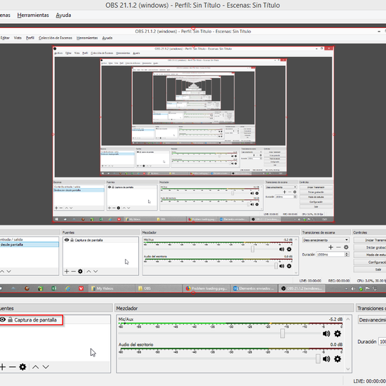Click the Duración 1000ms field in the preview
The width and height of the screenshot is (386, 386).
pos(331,254)
